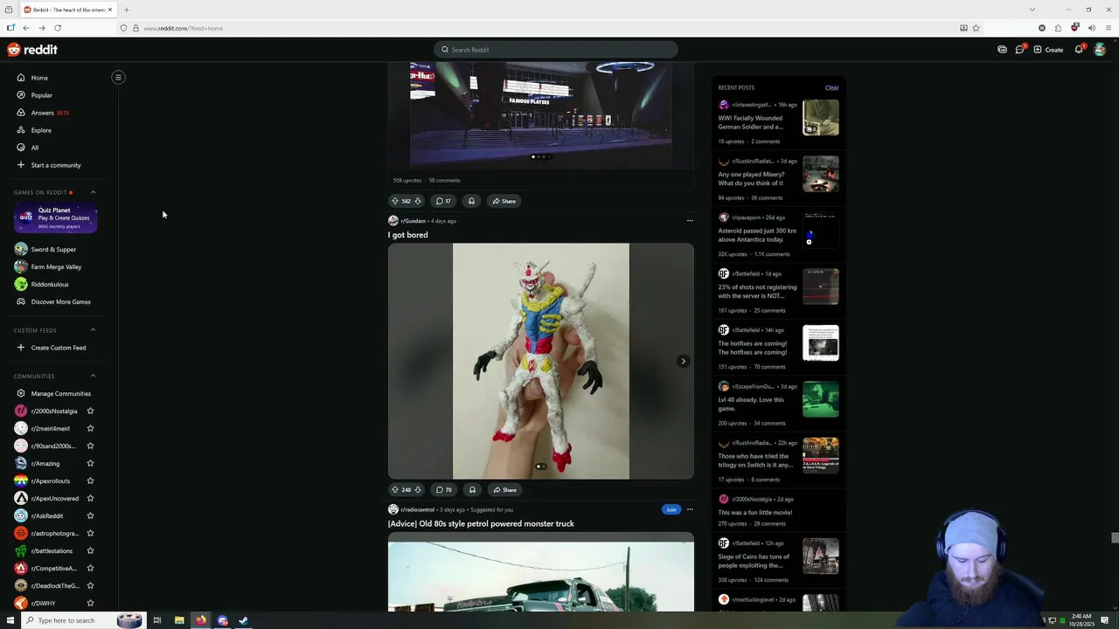Star the r/Amazing community
The height and width of the screenshot is (629, 1119).
click(x=90, y=463)
